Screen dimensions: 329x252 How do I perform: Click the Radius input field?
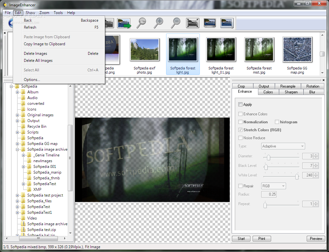pos(269,194)
